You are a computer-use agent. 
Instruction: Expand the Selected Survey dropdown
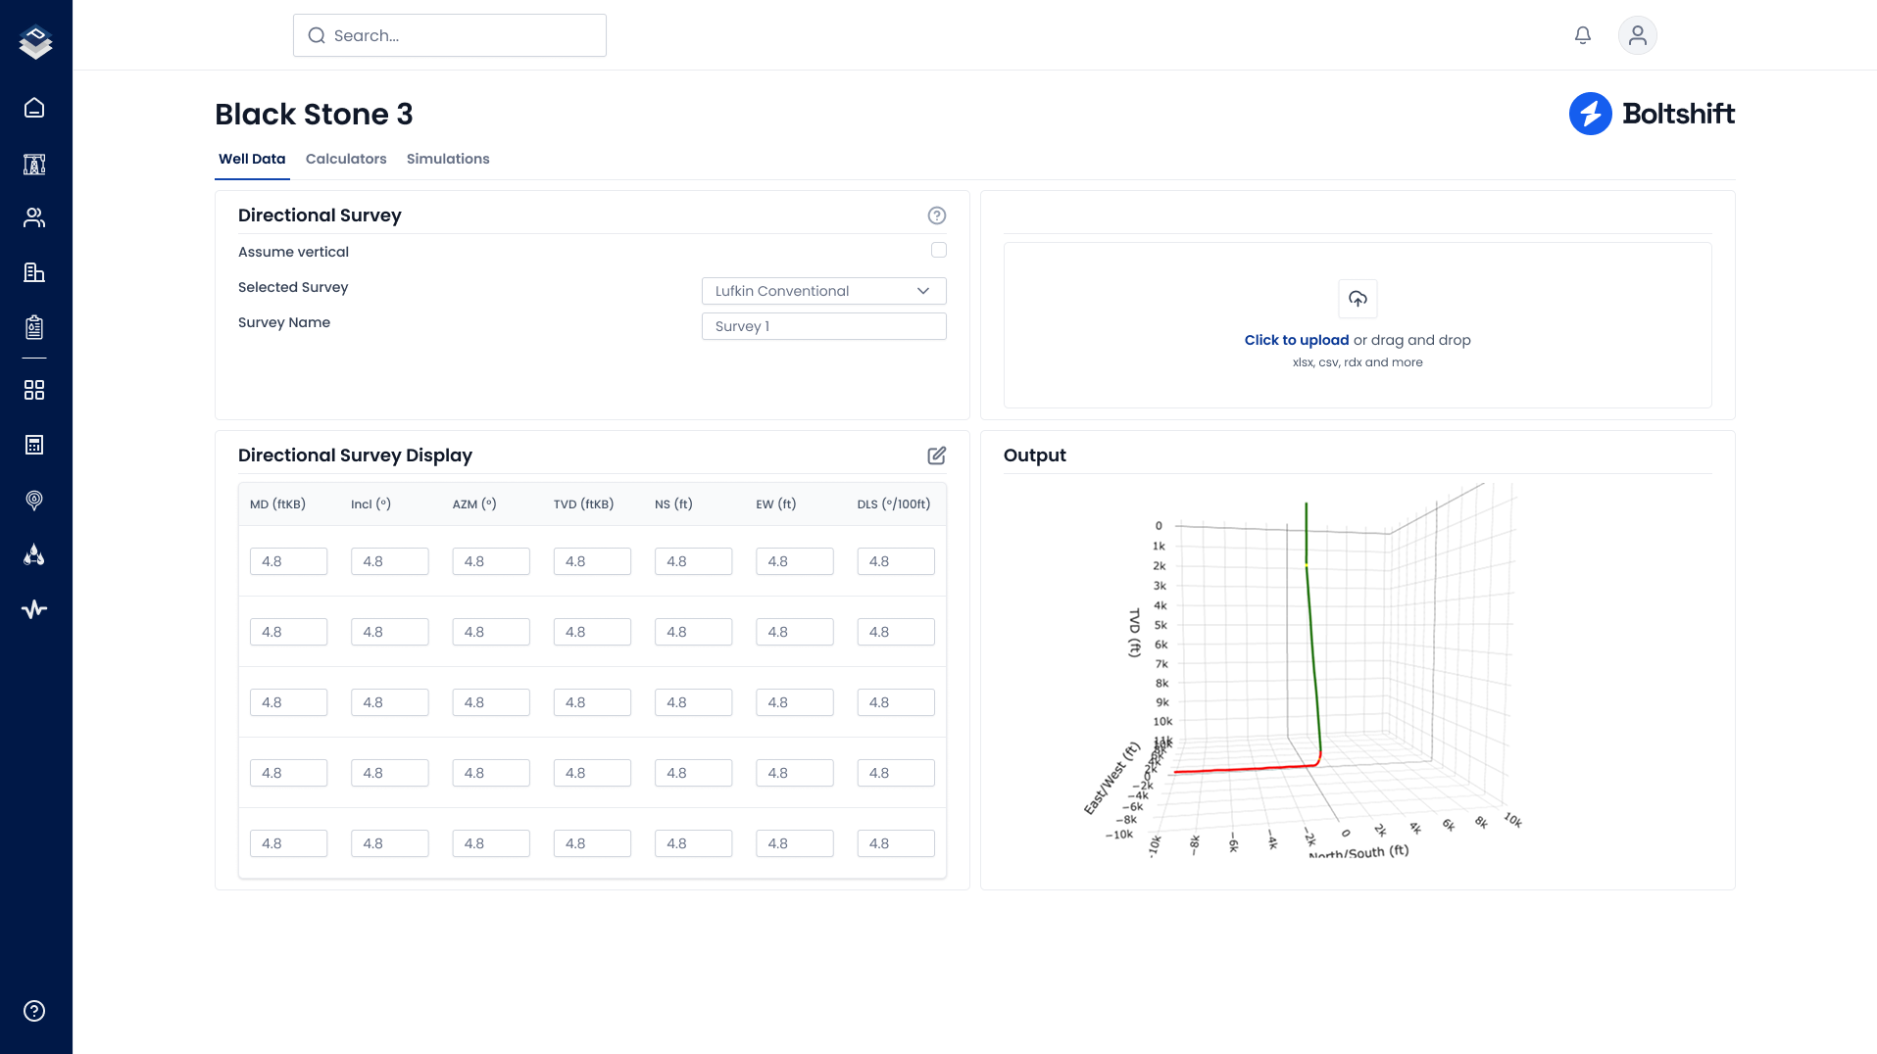point(823,291)
